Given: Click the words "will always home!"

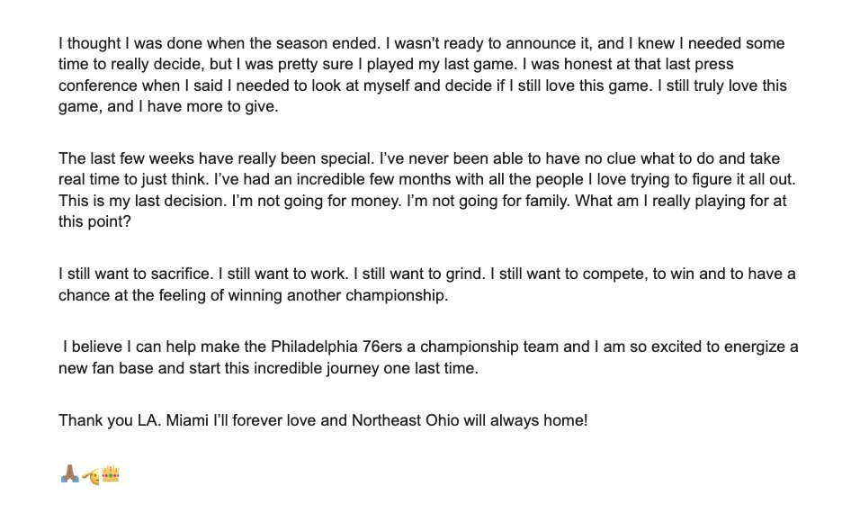Looking at the screenshot, I should [x=525, y=420].
